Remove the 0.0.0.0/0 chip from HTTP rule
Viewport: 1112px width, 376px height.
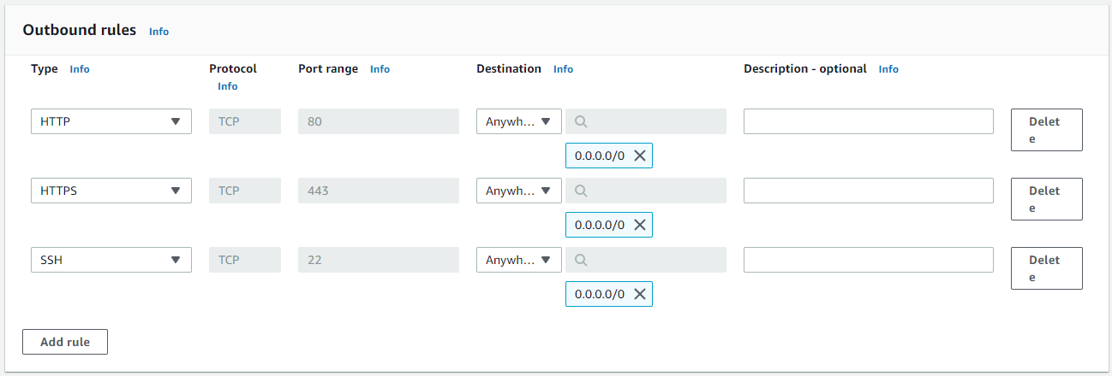click(639, 156)
